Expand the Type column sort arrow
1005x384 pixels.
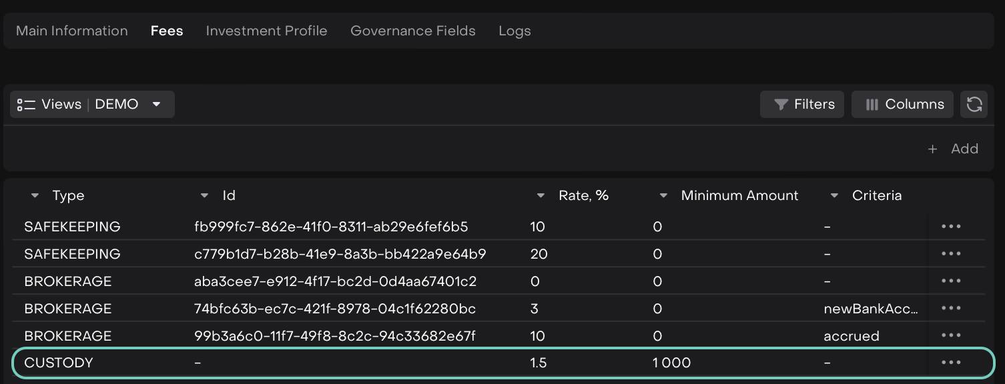click(35, 196)
